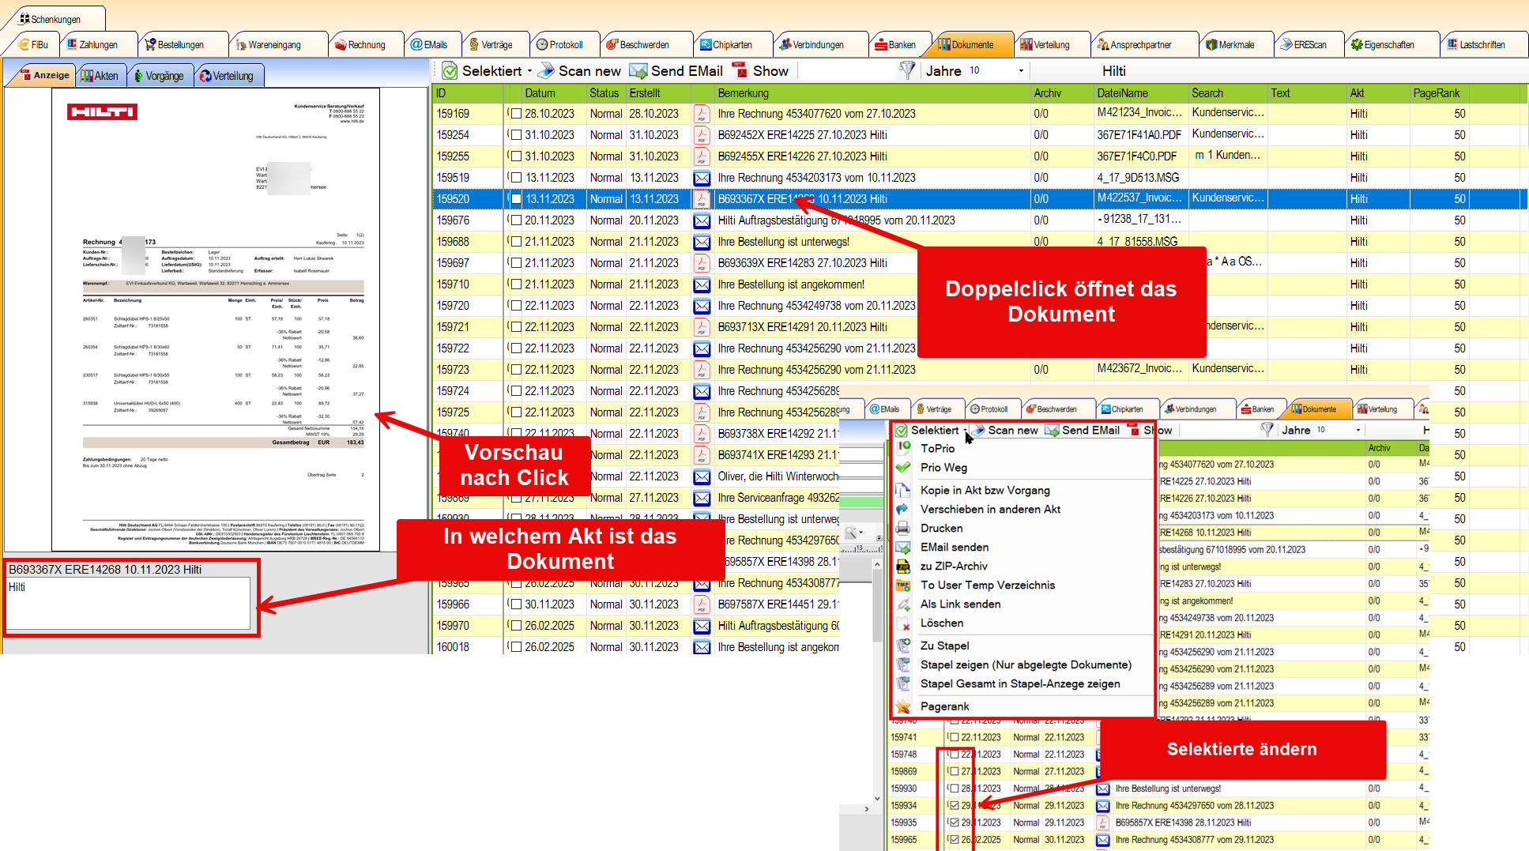The image size is (1529, 851).
Task: Click Als Link senden entry
Action: [960, 604]
